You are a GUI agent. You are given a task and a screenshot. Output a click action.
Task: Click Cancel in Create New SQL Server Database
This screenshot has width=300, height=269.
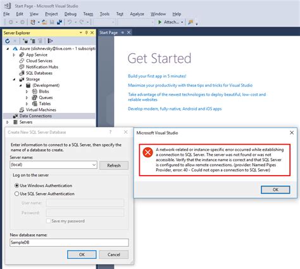[x=114, y=254]
